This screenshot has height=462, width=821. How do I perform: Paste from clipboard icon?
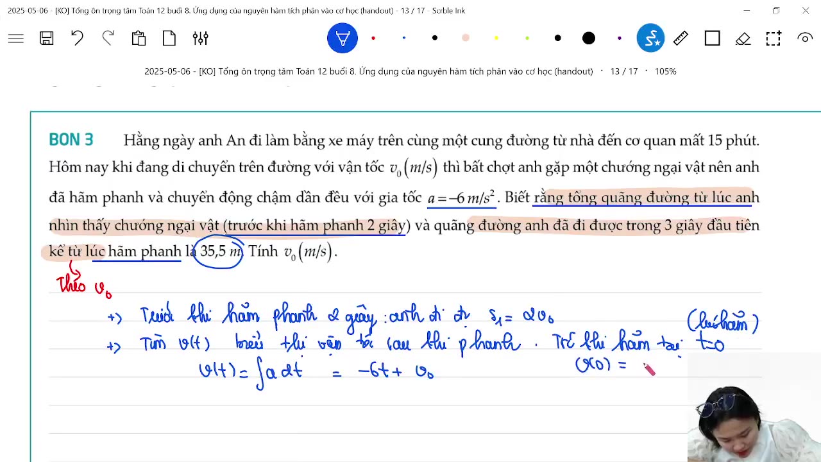click(139, 38)
